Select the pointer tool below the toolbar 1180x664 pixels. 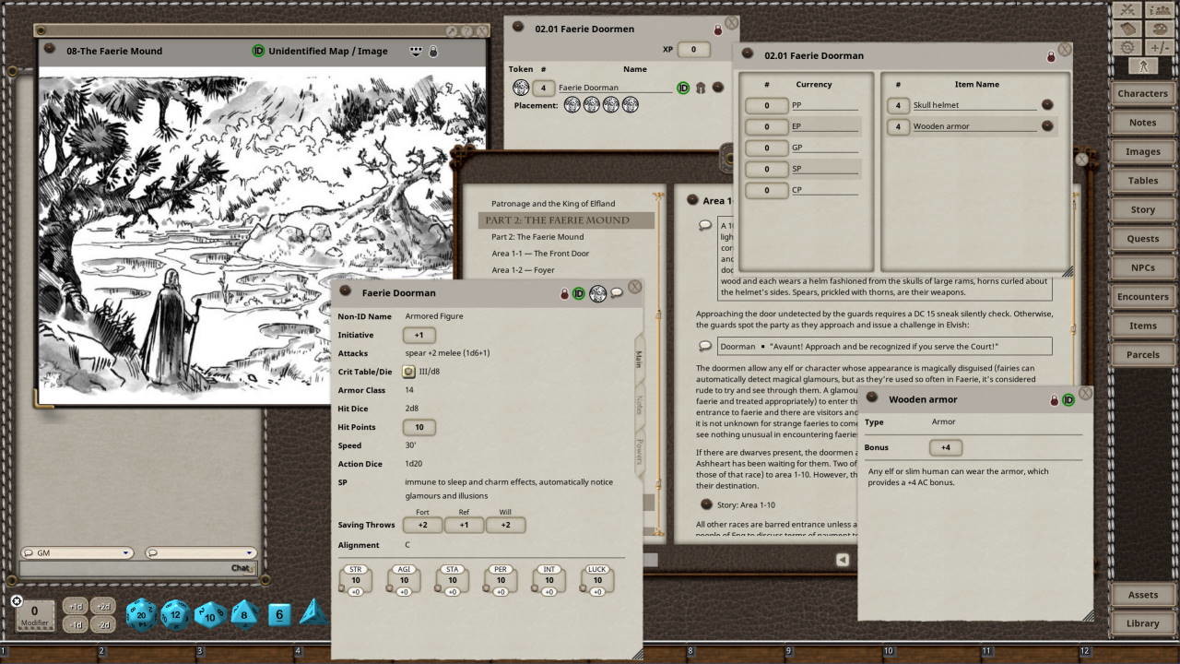pos(1143,65)
